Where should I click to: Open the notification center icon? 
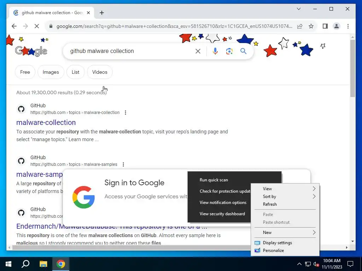[x=350, y=264]
